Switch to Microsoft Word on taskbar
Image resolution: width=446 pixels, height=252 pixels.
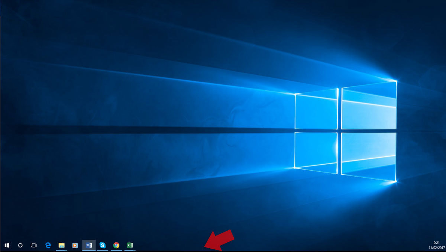89,245
